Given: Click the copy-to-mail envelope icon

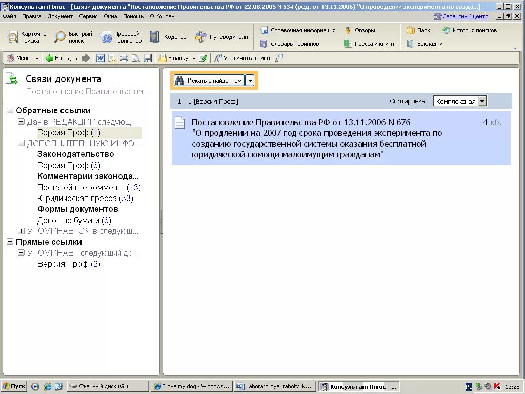Looking at the screenshot, I should point(112,58).
